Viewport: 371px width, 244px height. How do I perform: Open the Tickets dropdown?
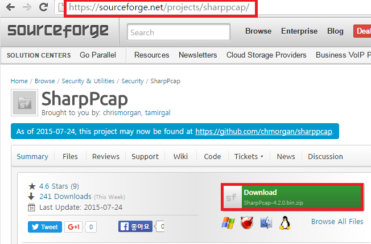pos(249,157)
